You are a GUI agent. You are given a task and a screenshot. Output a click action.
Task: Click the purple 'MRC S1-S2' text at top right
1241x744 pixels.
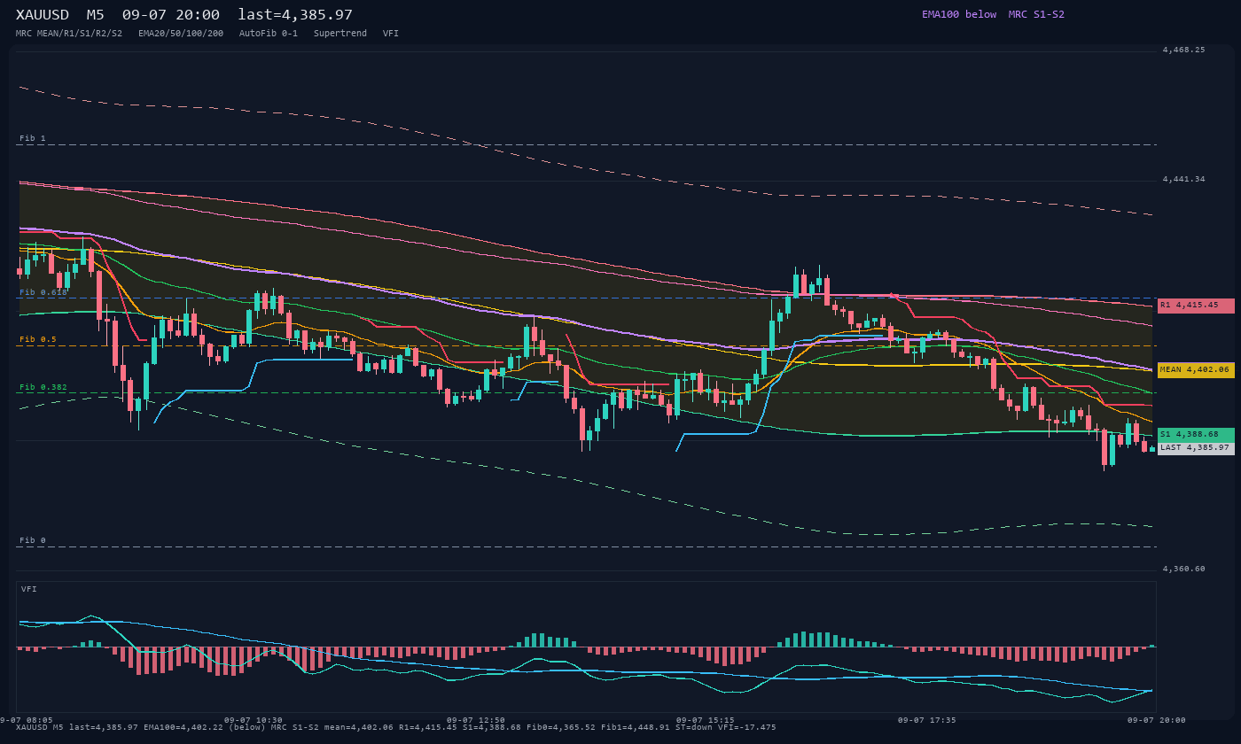[1036, 14]
